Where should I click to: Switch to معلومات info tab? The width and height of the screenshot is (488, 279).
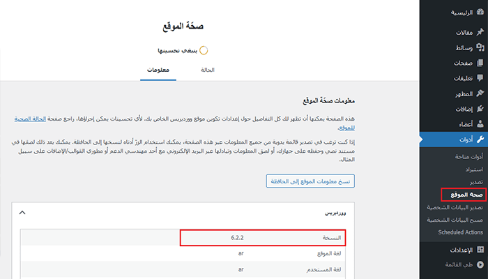[158, 70]
